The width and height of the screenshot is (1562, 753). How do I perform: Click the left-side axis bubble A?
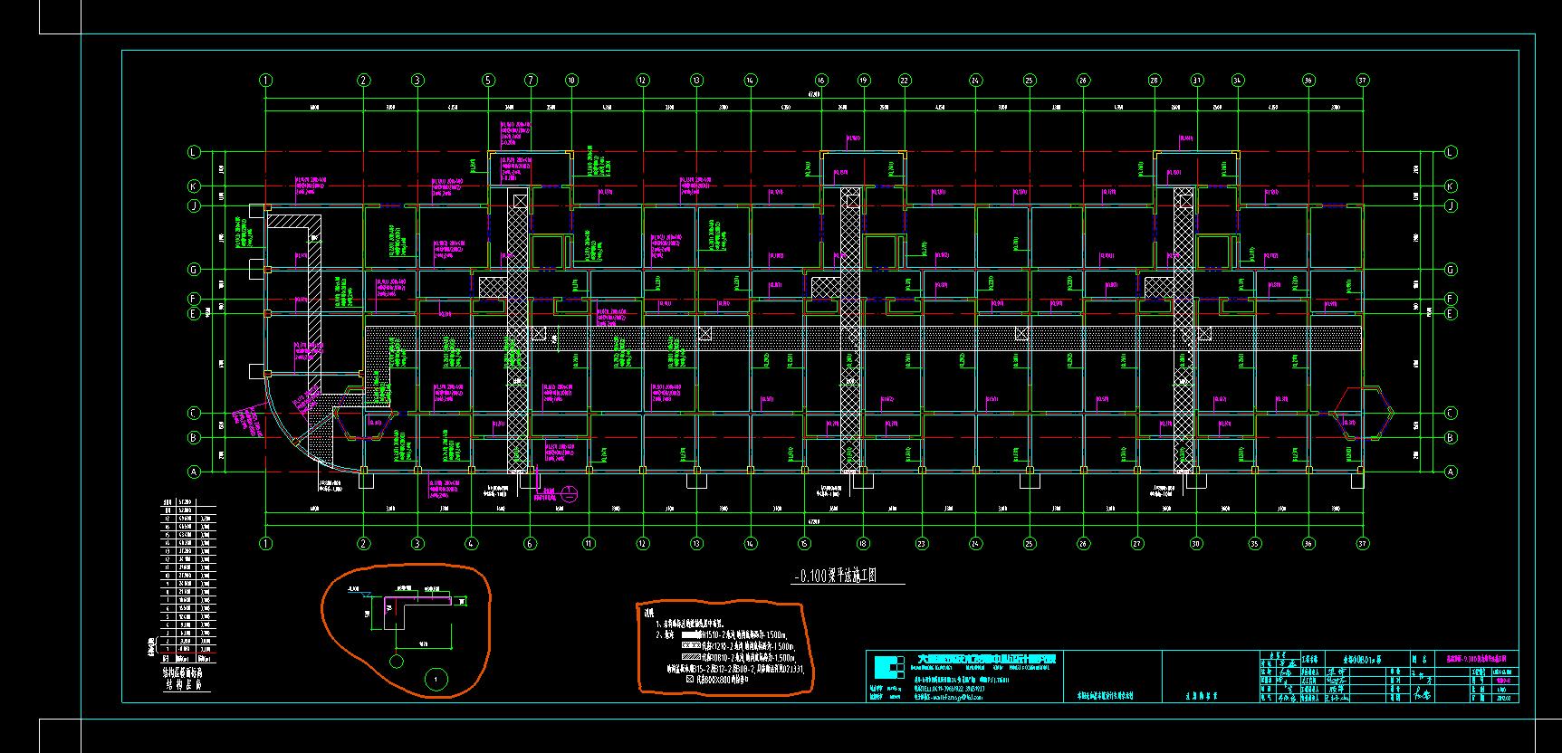tap(193, 472)
